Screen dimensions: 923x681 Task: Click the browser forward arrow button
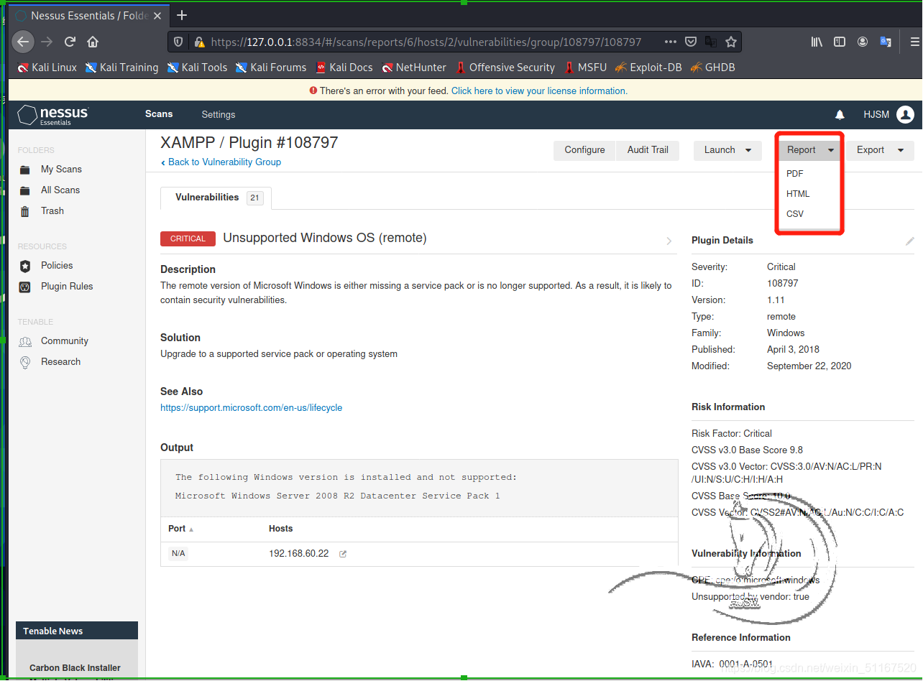47,42
